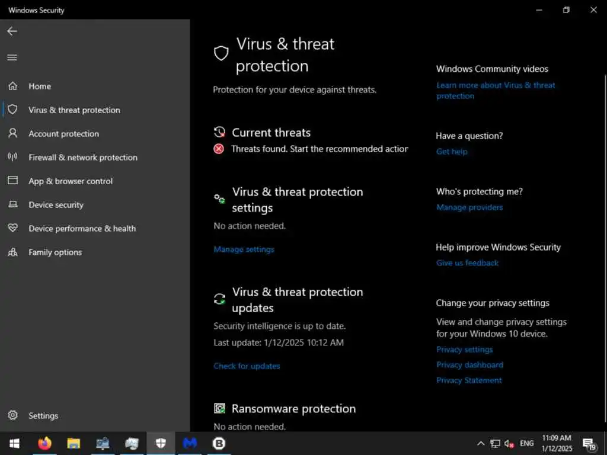Click the Current threats history icon
The width and height of the screenshot is (607, 455).
[x=219, y=132]
